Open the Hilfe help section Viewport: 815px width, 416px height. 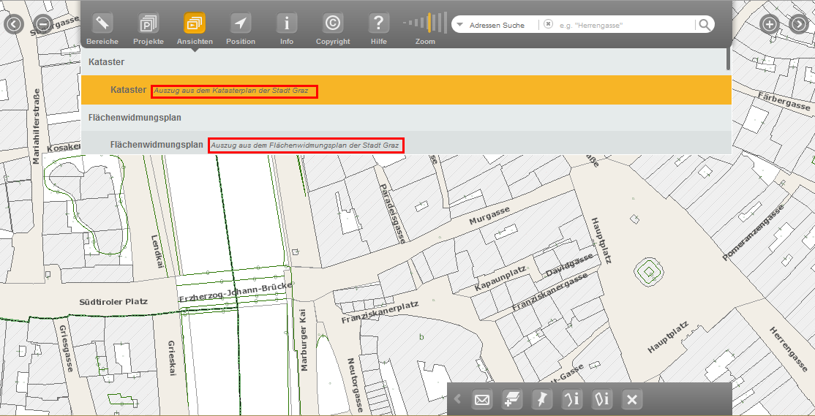(x=379, y=23)
